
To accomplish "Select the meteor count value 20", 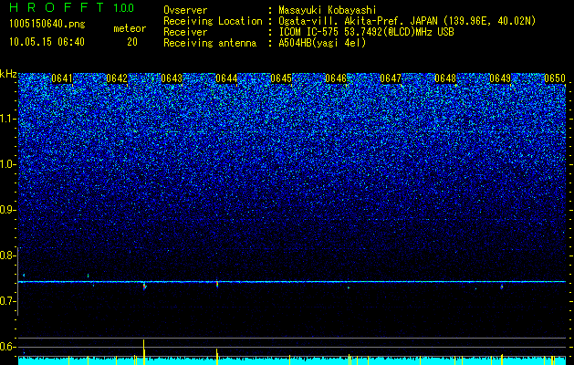I will click(132, 42).
